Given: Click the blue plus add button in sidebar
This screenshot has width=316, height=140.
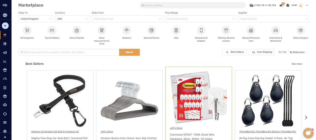Looking at the screenshot, I should coord(5,26).
